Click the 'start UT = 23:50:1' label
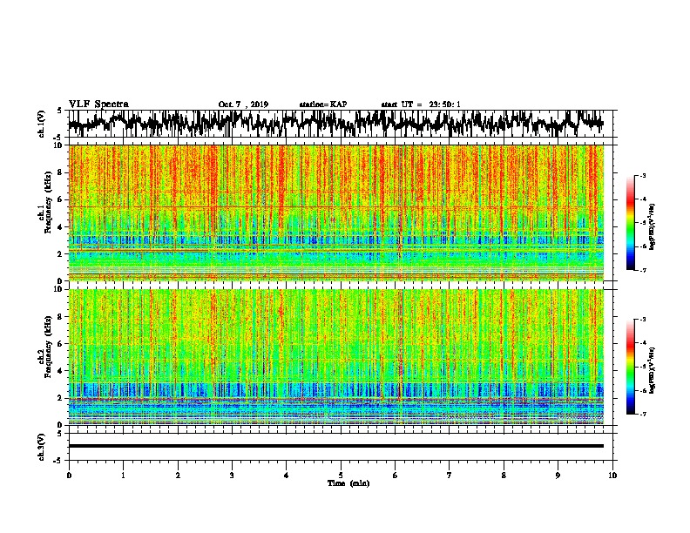 (421, 105)
